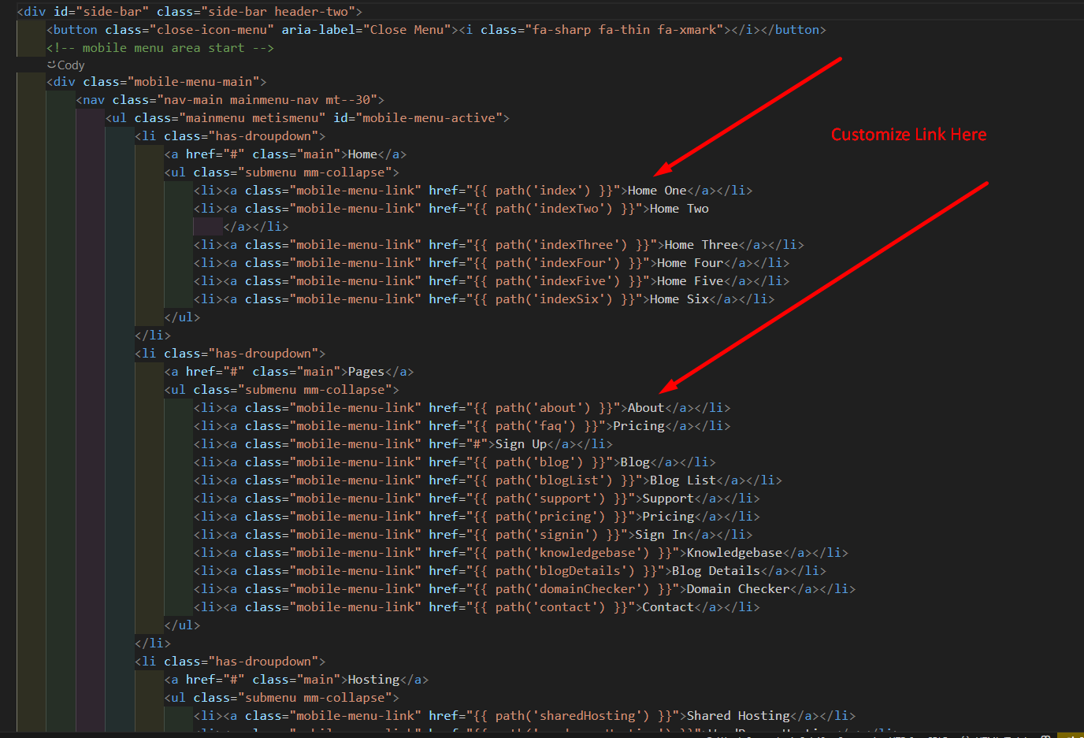The width and height of the screenshot is (1084, 738).
Task: Place cursor on 'Hosting' main anchor text
Action: click(373, 680)
